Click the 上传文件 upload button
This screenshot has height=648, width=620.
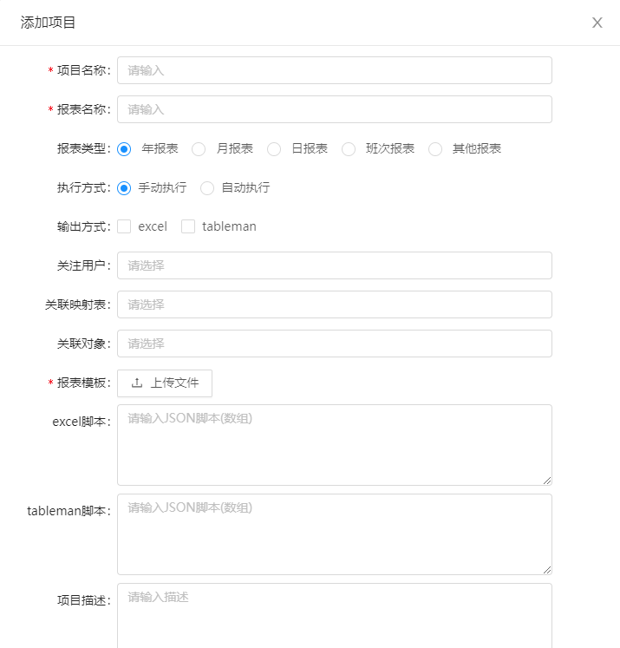coord(165,383)
